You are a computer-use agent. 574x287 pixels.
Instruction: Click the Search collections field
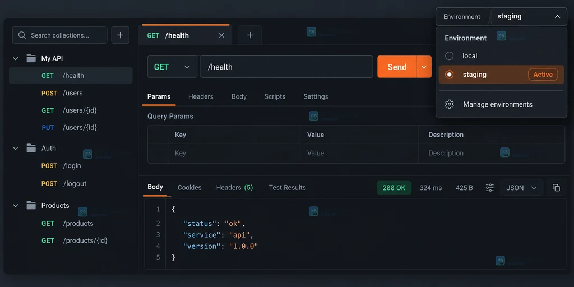[59, 35]
